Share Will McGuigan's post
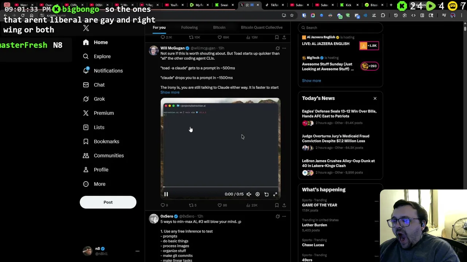 click(284, 205)
